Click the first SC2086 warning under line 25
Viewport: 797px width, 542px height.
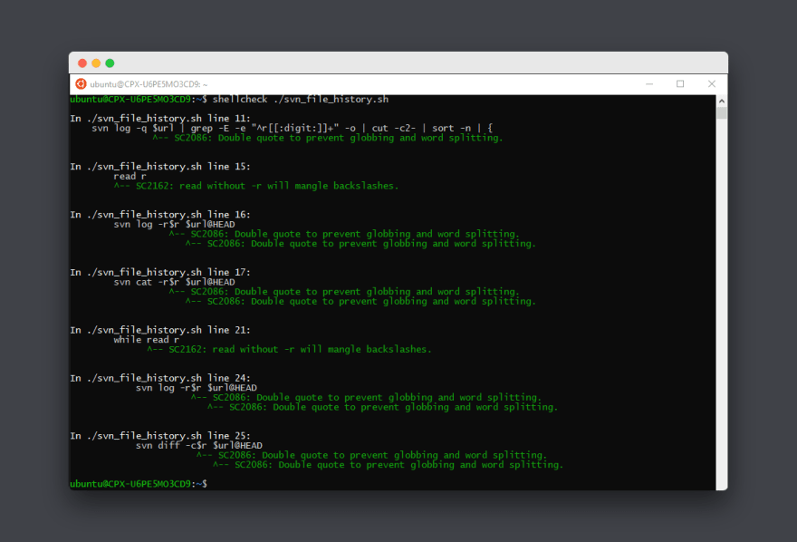tap(371, 456)
